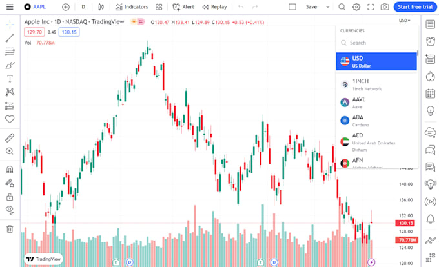Click the 130.15 price label on axis
This screenshot has width=439, height=267.
tap(405, 223)
